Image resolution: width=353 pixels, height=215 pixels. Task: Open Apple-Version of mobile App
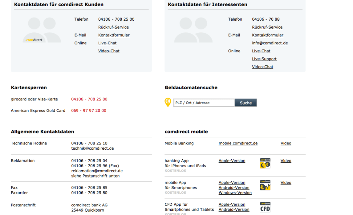click(x=232, y=182)
